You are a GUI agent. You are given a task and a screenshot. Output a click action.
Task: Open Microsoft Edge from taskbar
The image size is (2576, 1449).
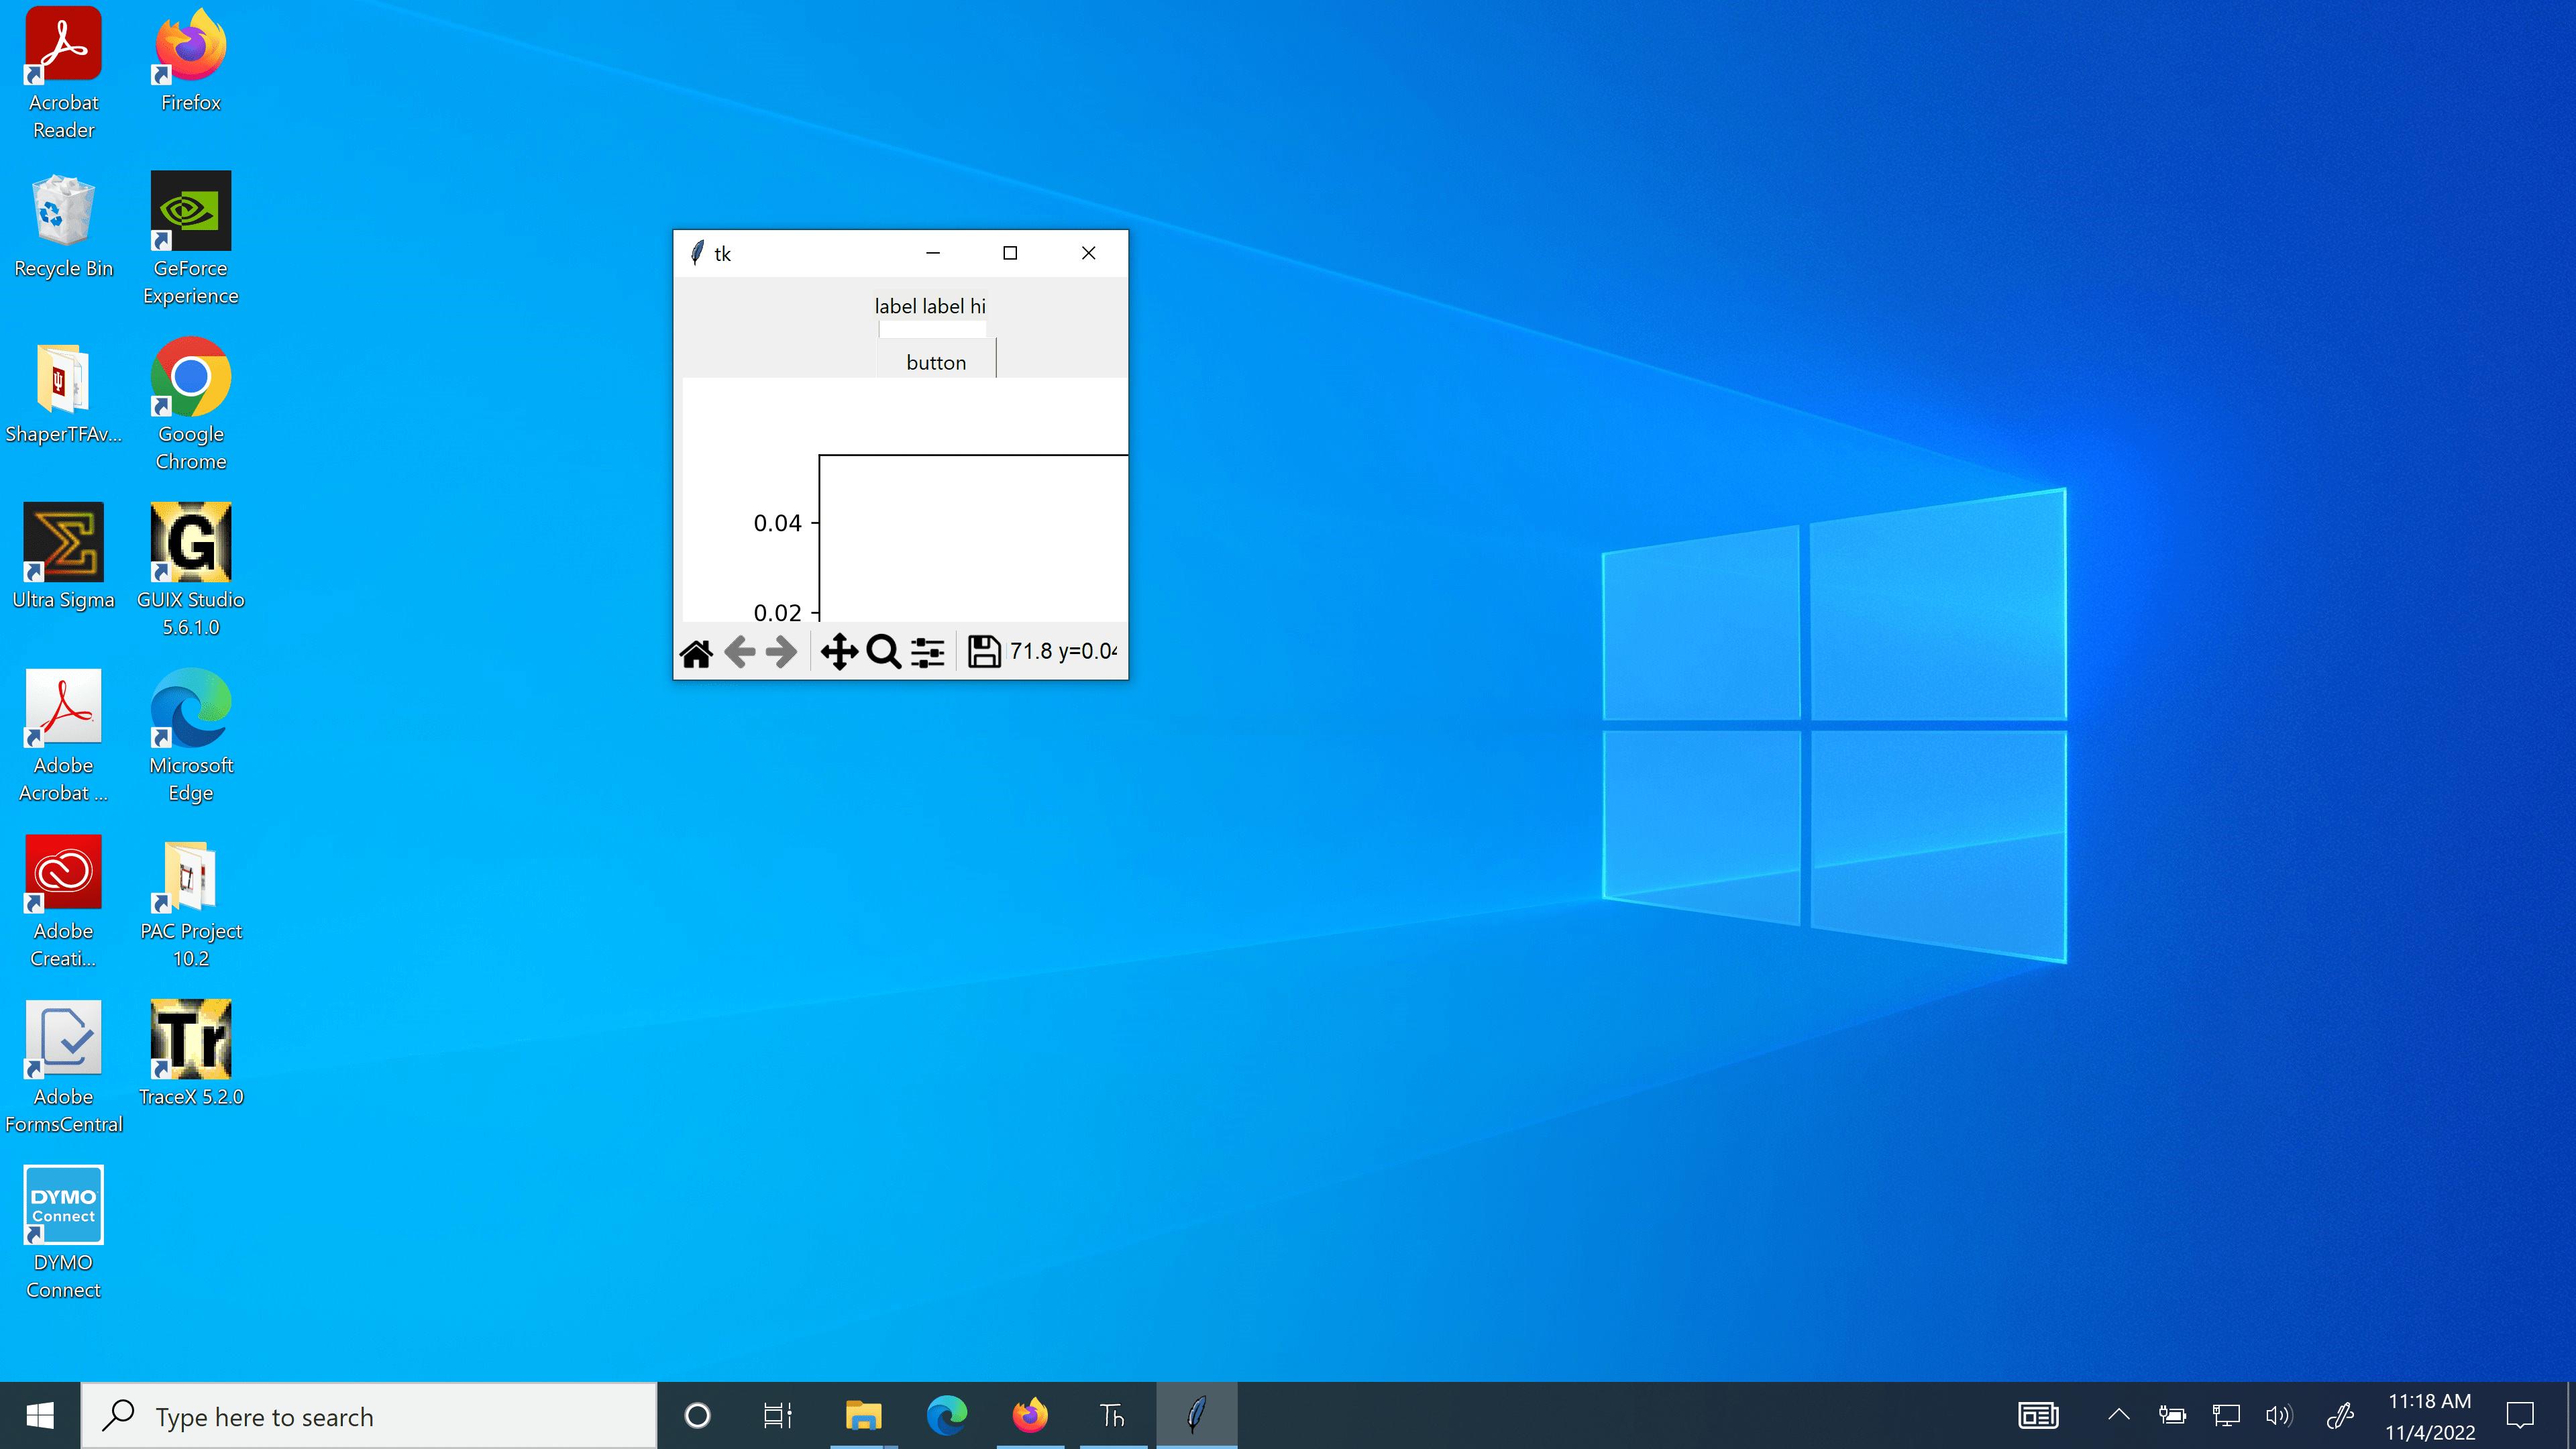pyautogui.click(x=946, y=1416)
